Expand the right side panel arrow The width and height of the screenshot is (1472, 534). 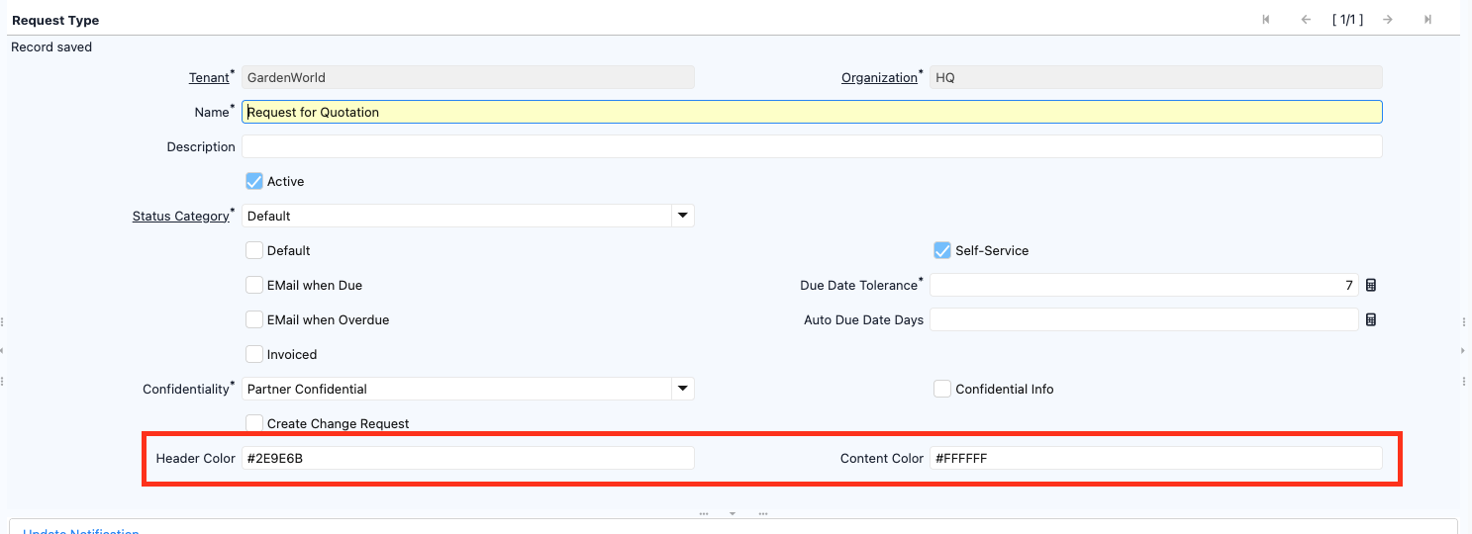[1463, 350]
